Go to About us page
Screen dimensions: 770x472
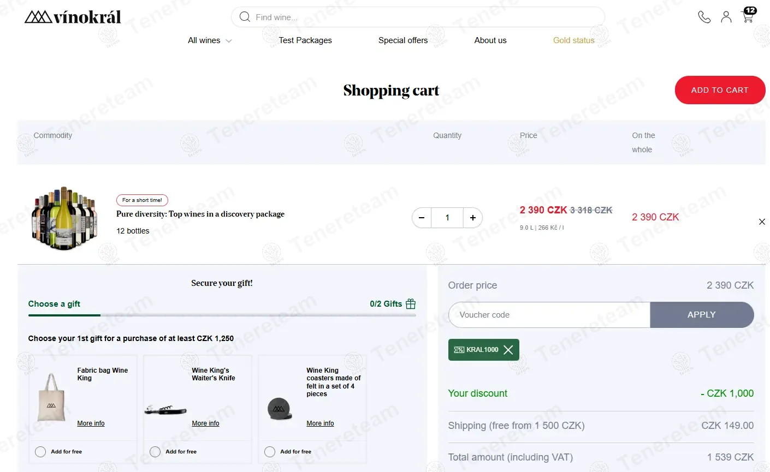pyautogui.click(x=490, y=40)
